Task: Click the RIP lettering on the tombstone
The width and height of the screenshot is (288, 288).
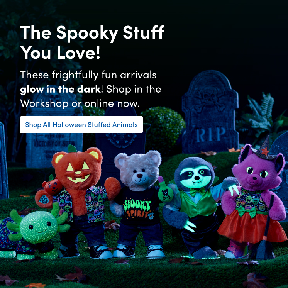Action: (x=210, y=134)
